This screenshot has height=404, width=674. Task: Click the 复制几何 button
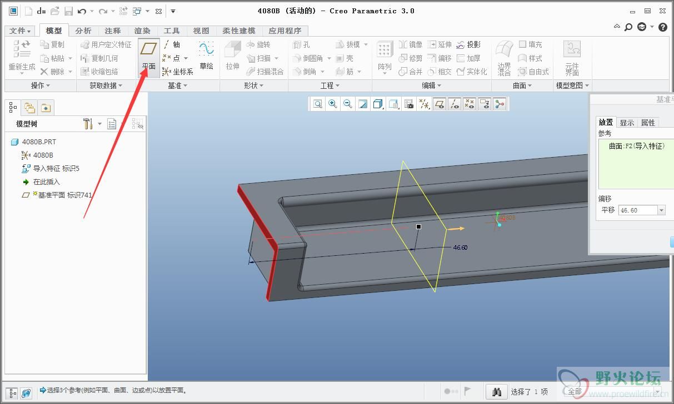pyautogui.click(x=99, y=58)
